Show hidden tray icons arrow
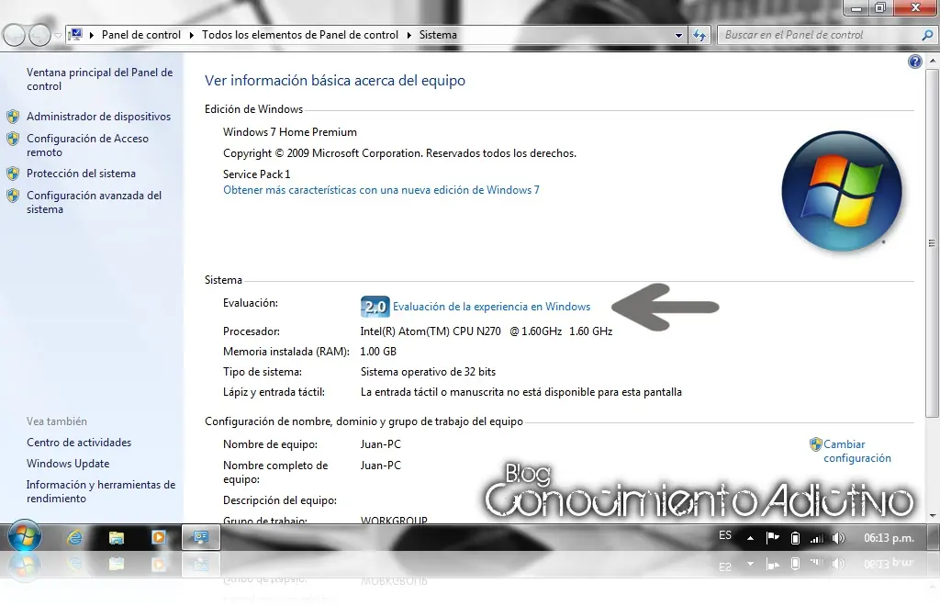940x606 pixels. coord(750,538)
